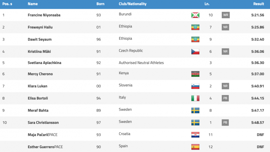Screen dimensions: 270x152
Task: Click the Czech Republic flag icon
Action: pos(195,51)
